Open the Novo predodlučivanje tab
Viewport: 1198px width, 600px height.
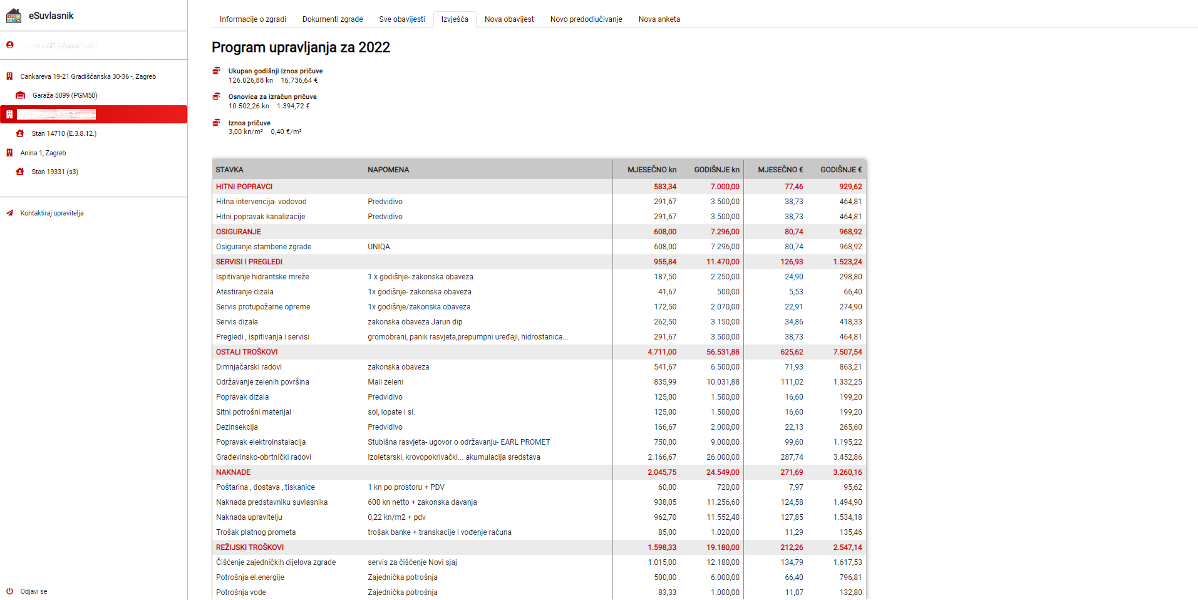586,19
